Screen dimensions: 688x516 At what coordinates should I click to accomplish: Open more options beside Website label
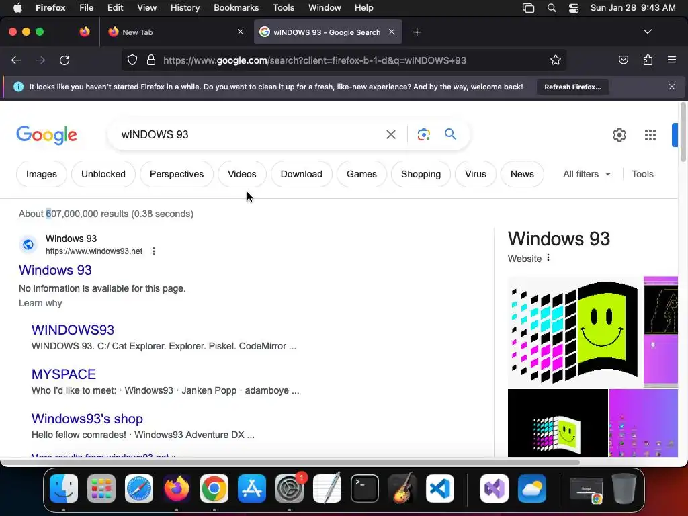[x=548, y=258]
